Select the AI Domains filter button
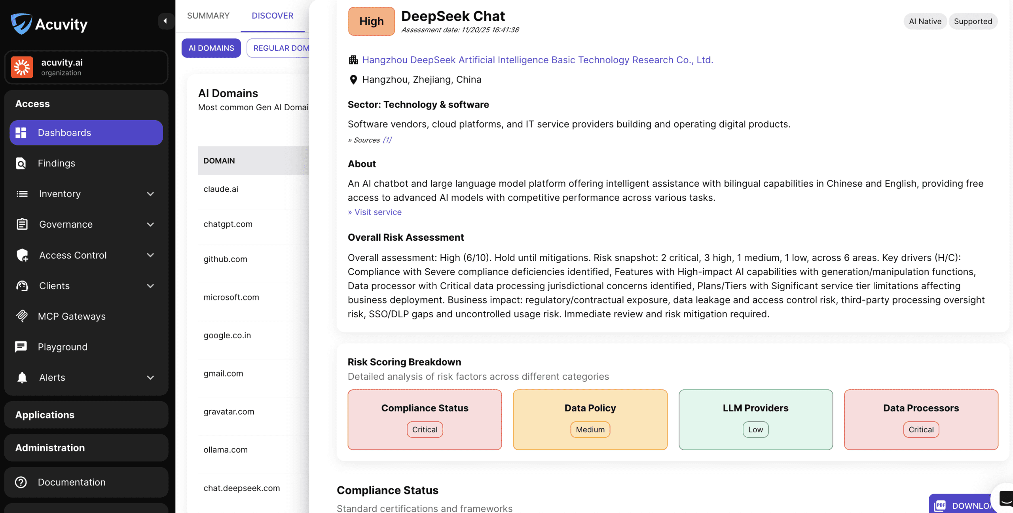The image size is (1013, 513). tap(211, 48)
